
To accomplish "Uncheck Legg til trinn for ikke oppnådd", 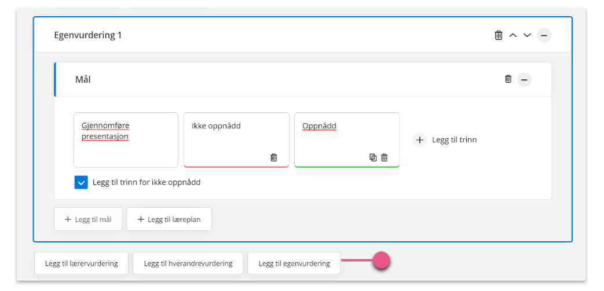I will pos(81,182).
